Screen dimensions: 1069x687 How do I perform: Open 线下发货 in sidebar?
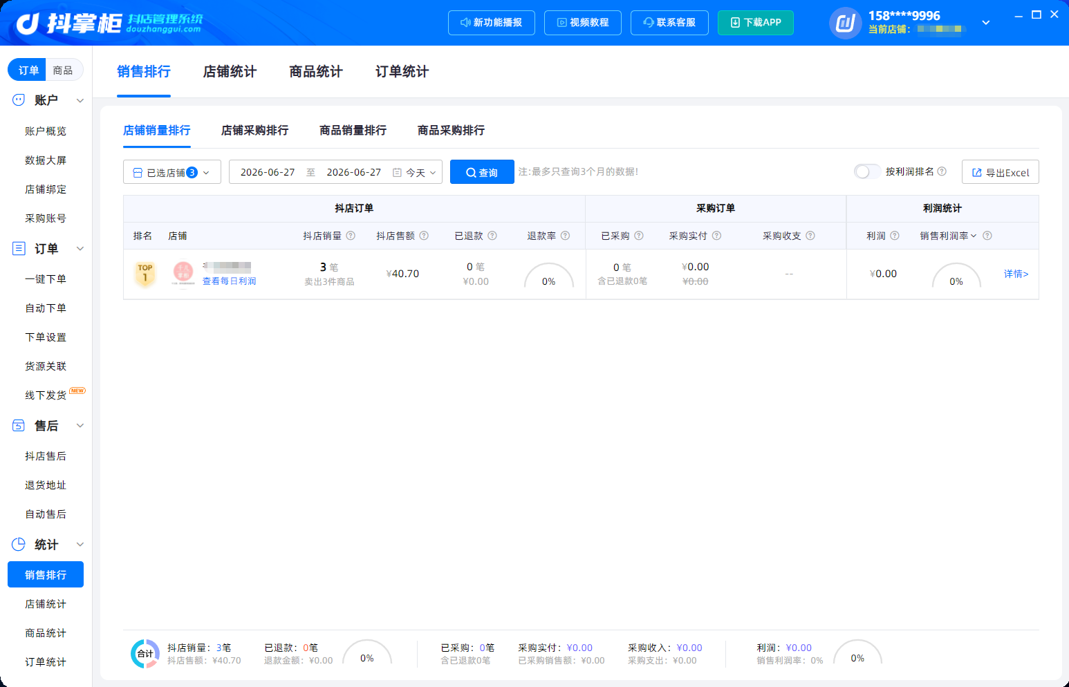pos(46,395)
